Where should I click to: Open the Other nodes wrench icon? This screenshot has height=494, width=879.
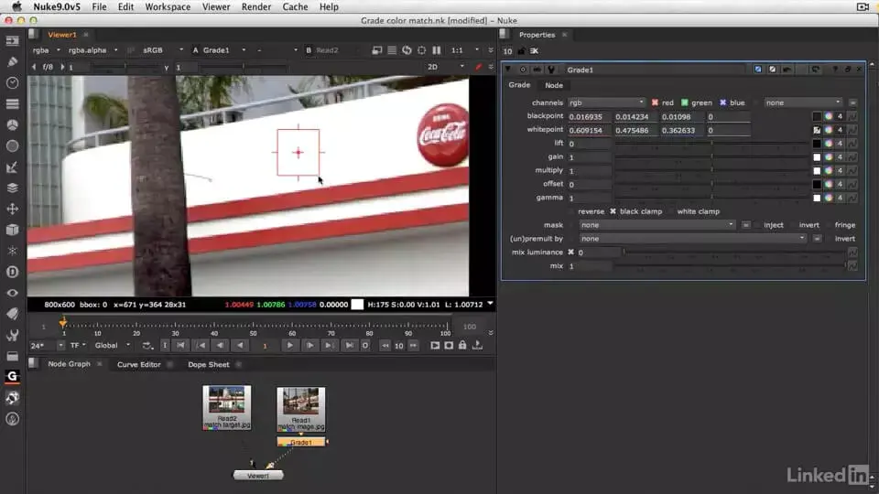[x=12, y=335]
